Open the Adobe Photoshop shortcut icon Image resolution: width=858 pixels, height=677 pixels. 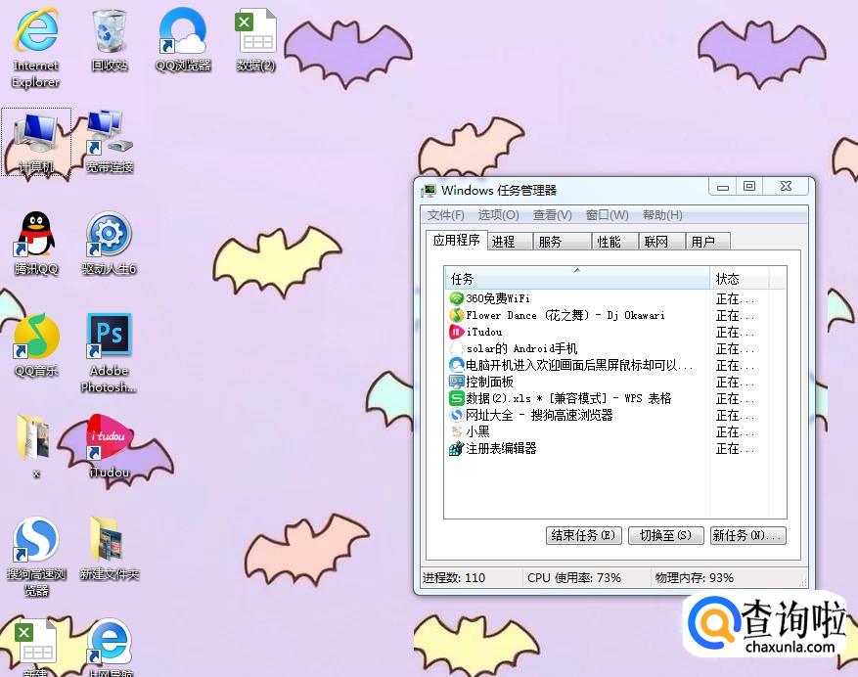(x=110, y=337)
